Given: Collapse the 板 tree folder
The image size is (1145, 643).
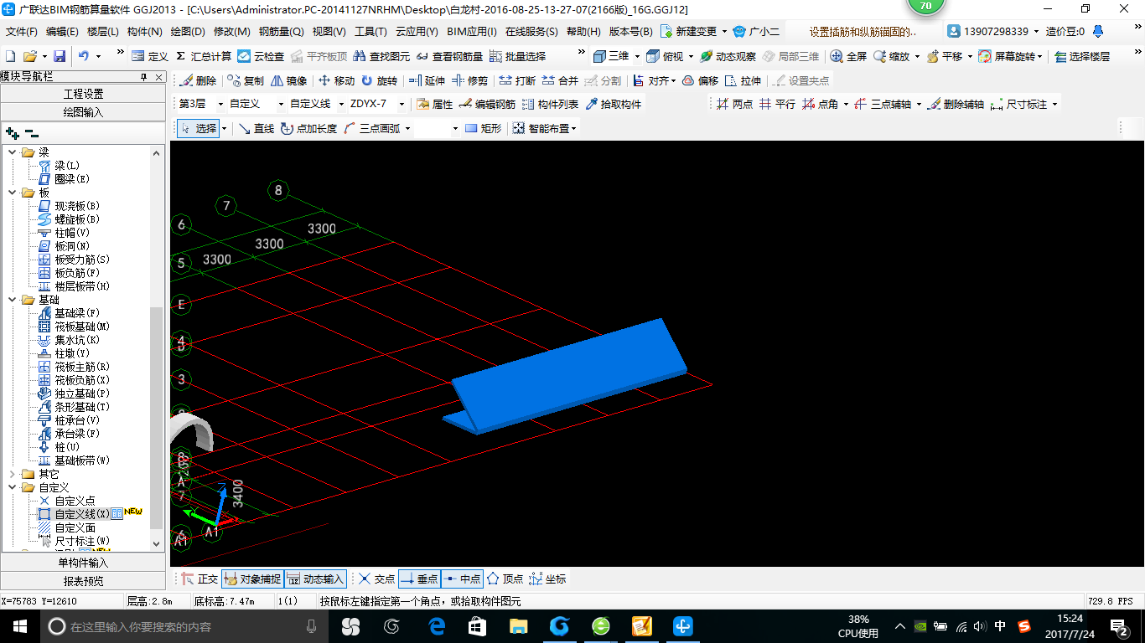Looking at the screenshot, I should pos(12,193).
